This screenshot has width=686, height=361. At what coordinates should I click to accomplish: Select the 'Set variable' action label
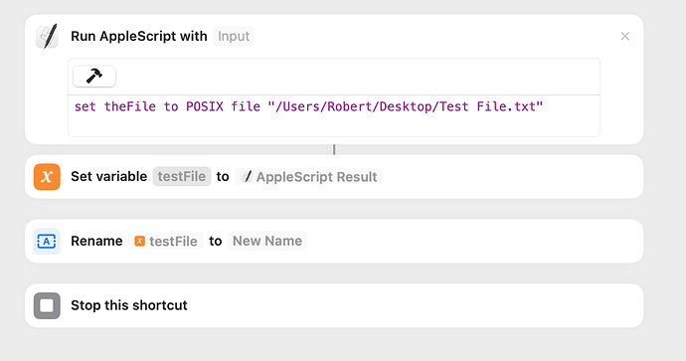click(109, 176)
